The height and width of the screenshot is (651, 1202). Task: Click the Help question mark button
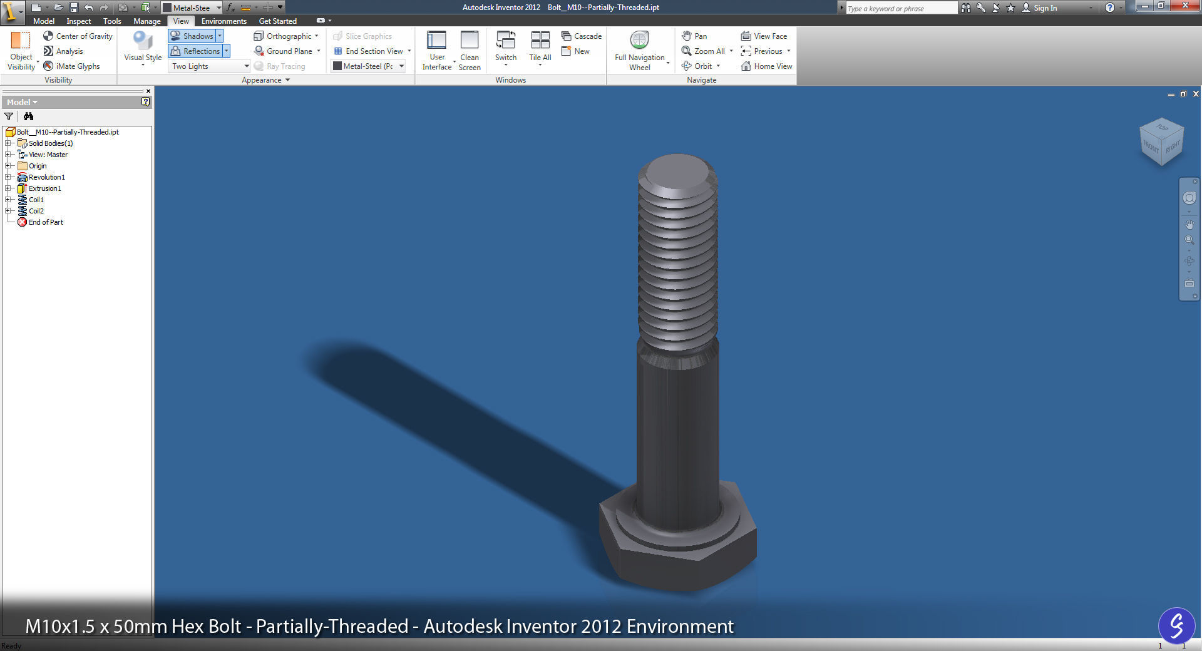(1109, 8)
